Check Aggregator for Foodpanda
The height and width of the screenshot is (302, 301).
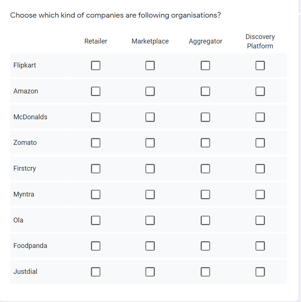point(205,246)
